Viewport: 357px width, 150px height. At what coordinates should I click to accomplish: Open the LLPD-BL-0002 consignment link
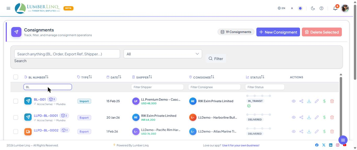click(x=46, y=130)
